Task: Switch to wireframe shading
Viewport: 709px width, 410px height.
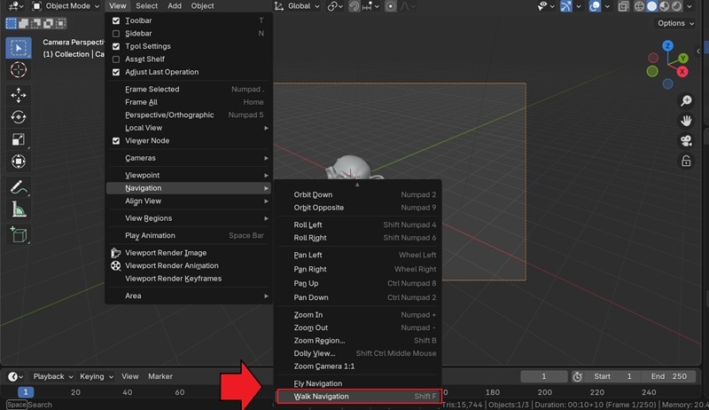Action: pos(639,6)
